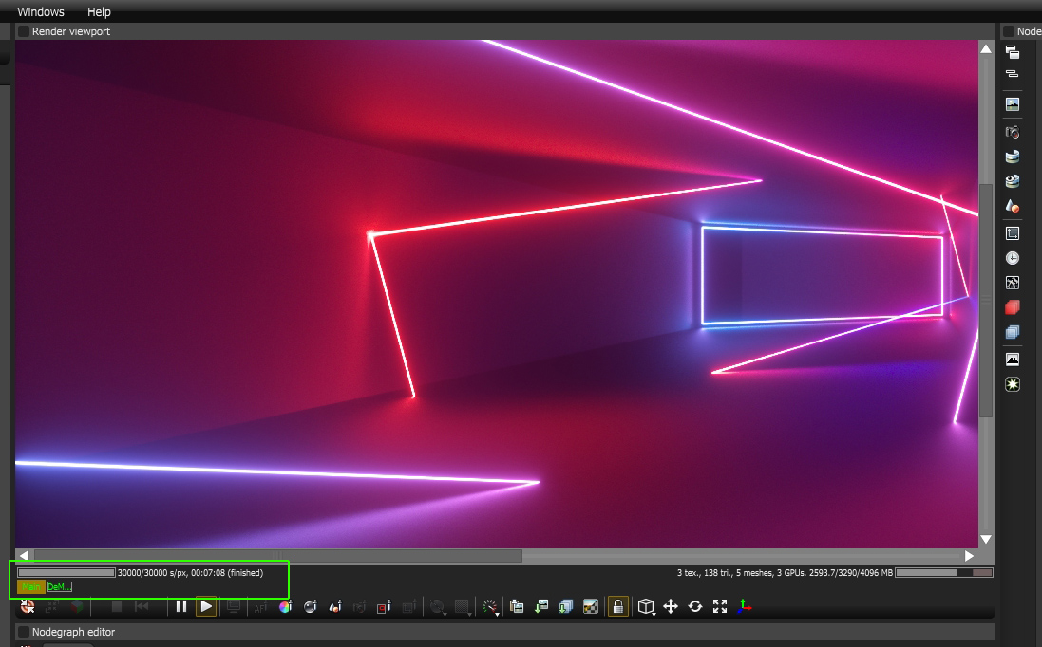The width and height of the screenshot is (1042, 647).
Task: Collapse all nodes icon in inspector
Action: coord(1013,74)
